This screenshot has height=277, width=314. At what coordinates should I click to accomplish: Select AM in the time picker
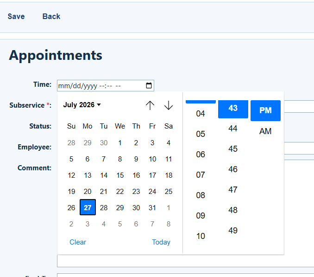(x=265, y=131)
